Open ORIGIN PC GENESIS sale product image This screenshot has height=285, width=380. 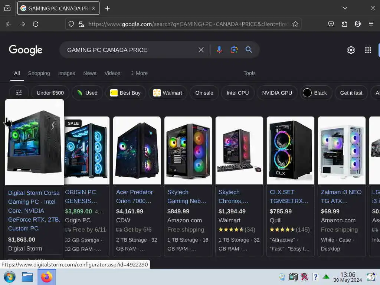point(87,151)
